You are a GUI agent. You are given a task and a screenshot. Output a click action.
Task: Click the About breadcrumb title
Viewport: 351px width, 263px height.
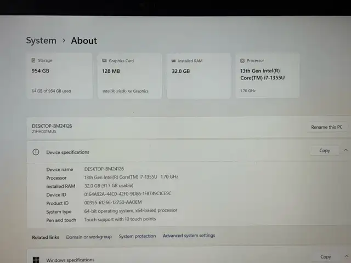84,41
